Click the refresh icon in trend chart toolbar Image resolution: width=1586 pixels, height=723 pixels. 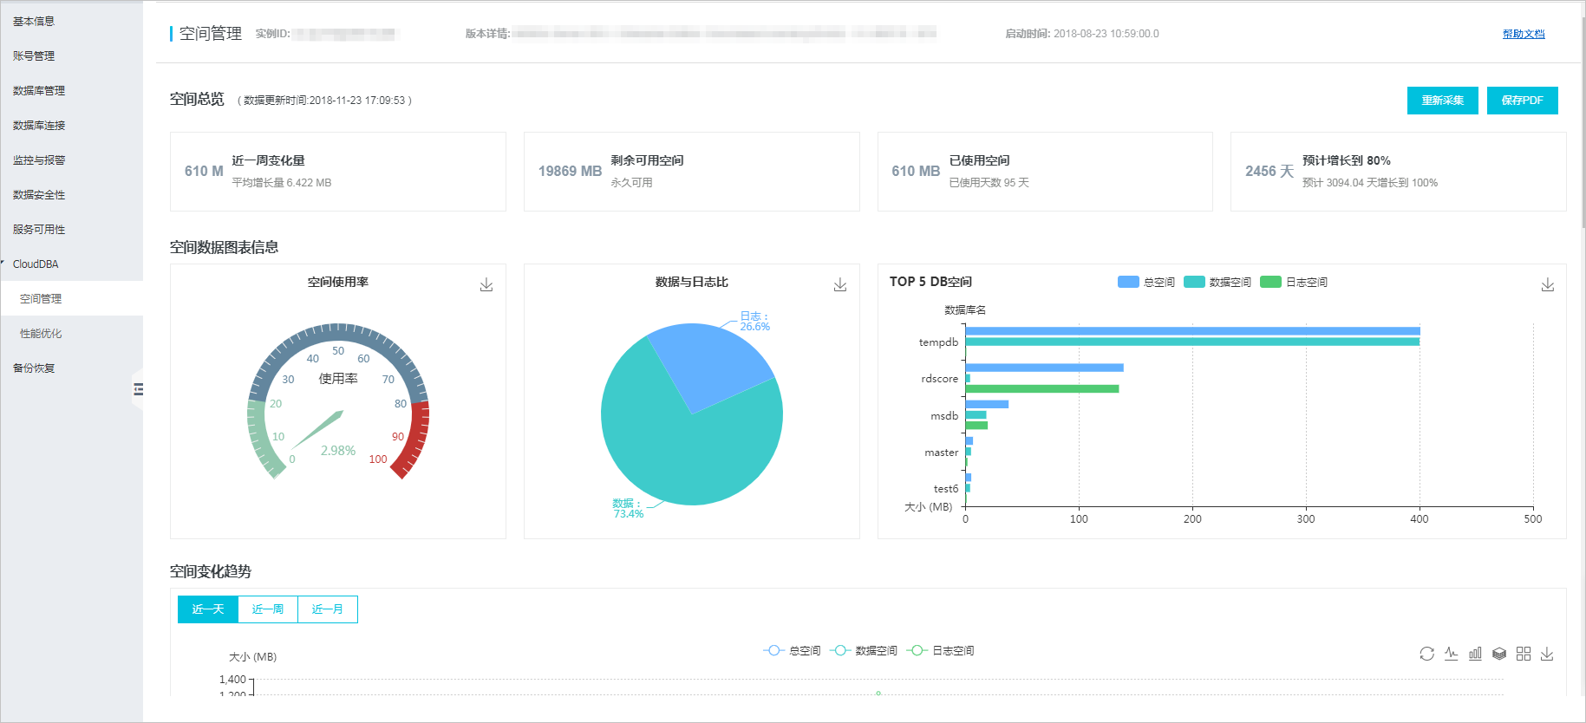[1426, 654]
